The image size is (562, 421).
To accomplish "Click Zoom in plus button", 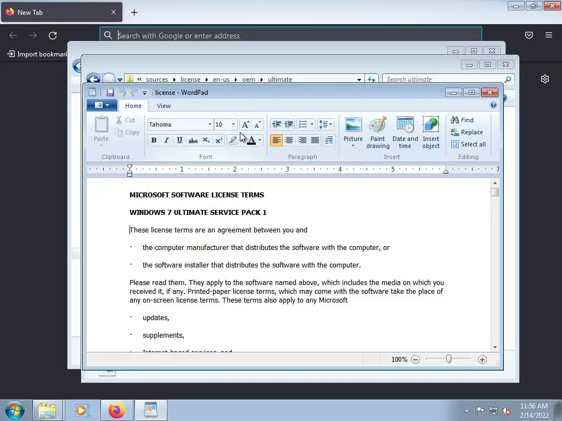I will pyautogui.click(x=482, y=360).
